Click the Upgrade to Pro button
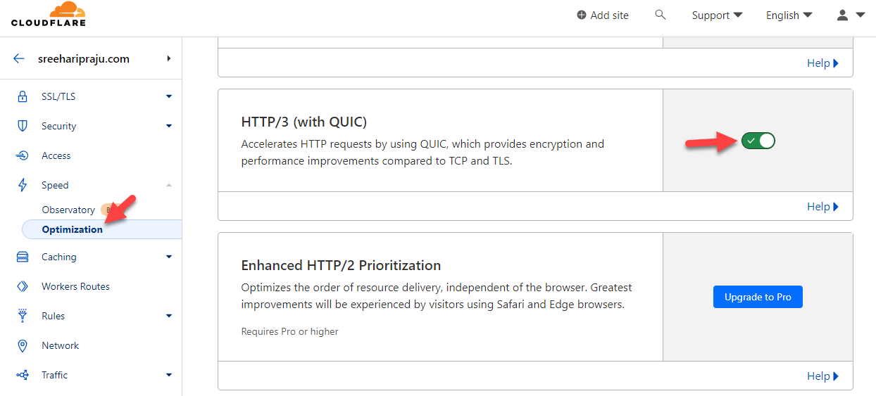Screen dimensions: 876x396 pyautogui.click(x=758, y=297)
